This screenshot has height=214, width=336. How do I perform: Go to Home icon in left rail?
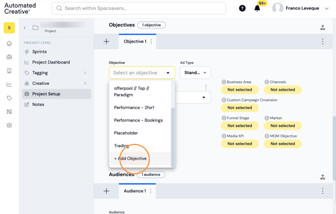[9, 44]
